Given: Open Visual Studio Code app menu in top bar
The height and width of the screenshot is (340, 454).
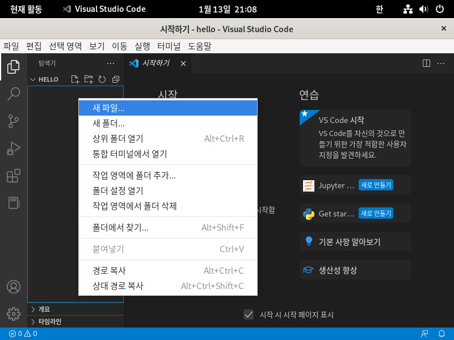Looking at the screenshot, I should [104, 9].
